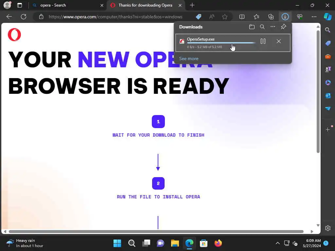
Task: Toggle the Downloads toolbar button
Action: [x=285, y=17]
